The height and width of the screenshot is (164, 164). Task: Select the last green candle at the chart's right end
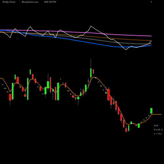coord(151,111)
